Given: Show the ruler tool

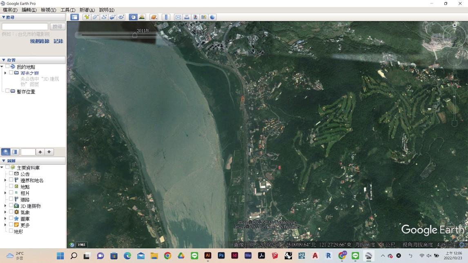Looking at the screenshot, I should pyautogui.click(x=166, y=17).
